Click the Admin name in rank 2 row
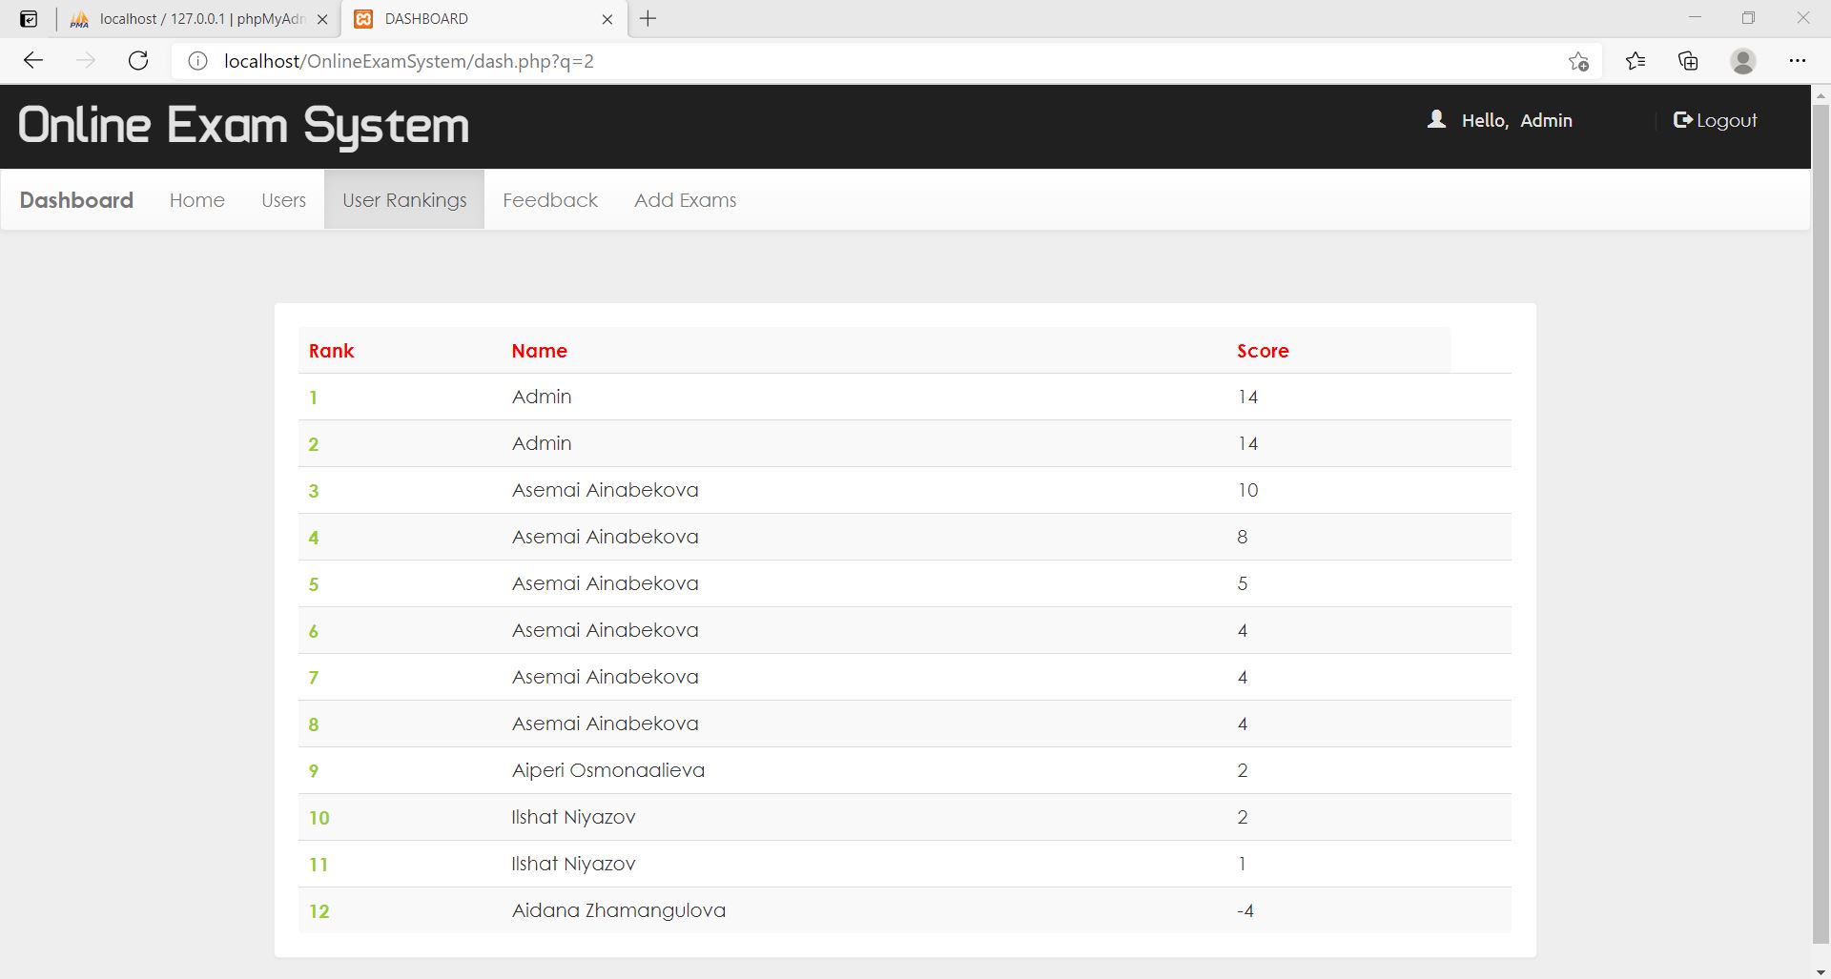1831x979 pixels. tap(542, 443)
